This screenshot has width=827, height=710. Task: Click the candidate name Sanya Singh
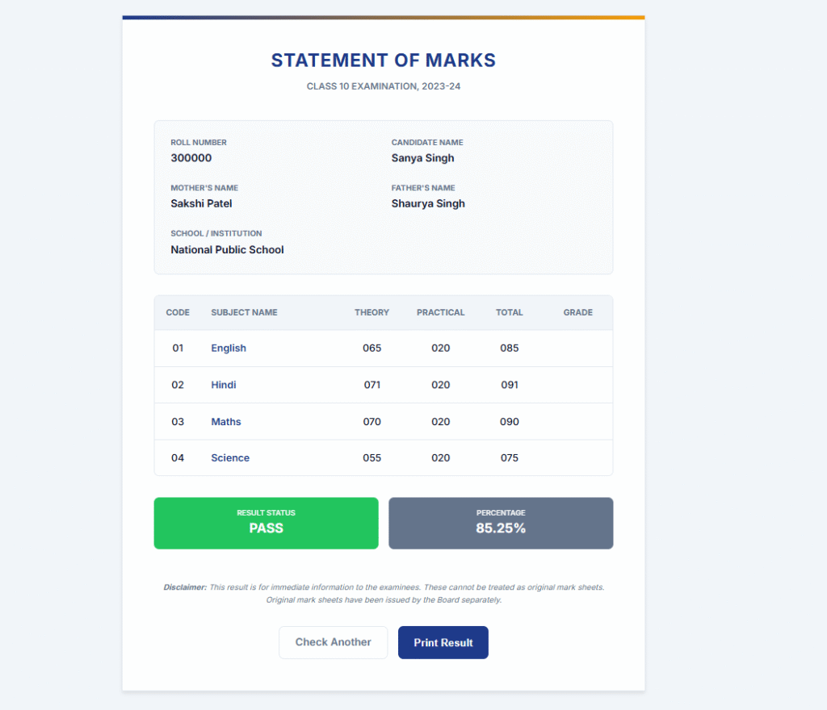coord(422,158)
